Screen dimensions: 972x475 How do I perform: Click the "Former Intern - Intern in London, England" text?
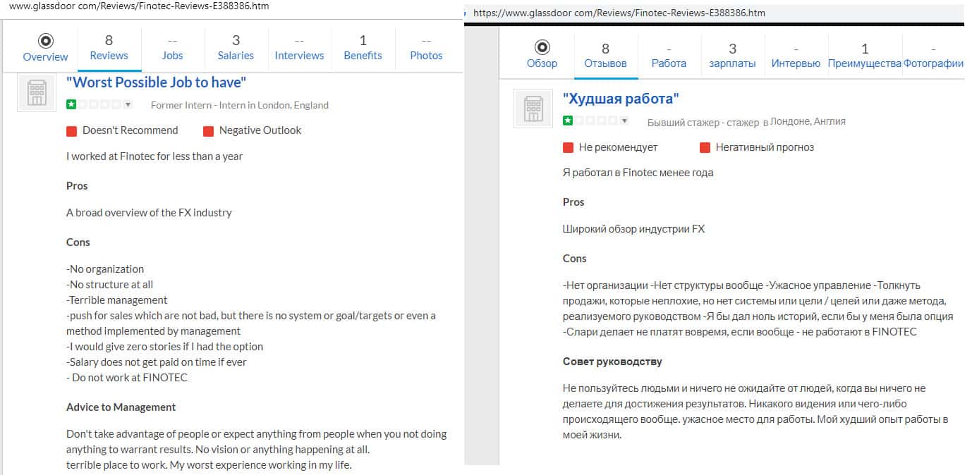(240, 105)
